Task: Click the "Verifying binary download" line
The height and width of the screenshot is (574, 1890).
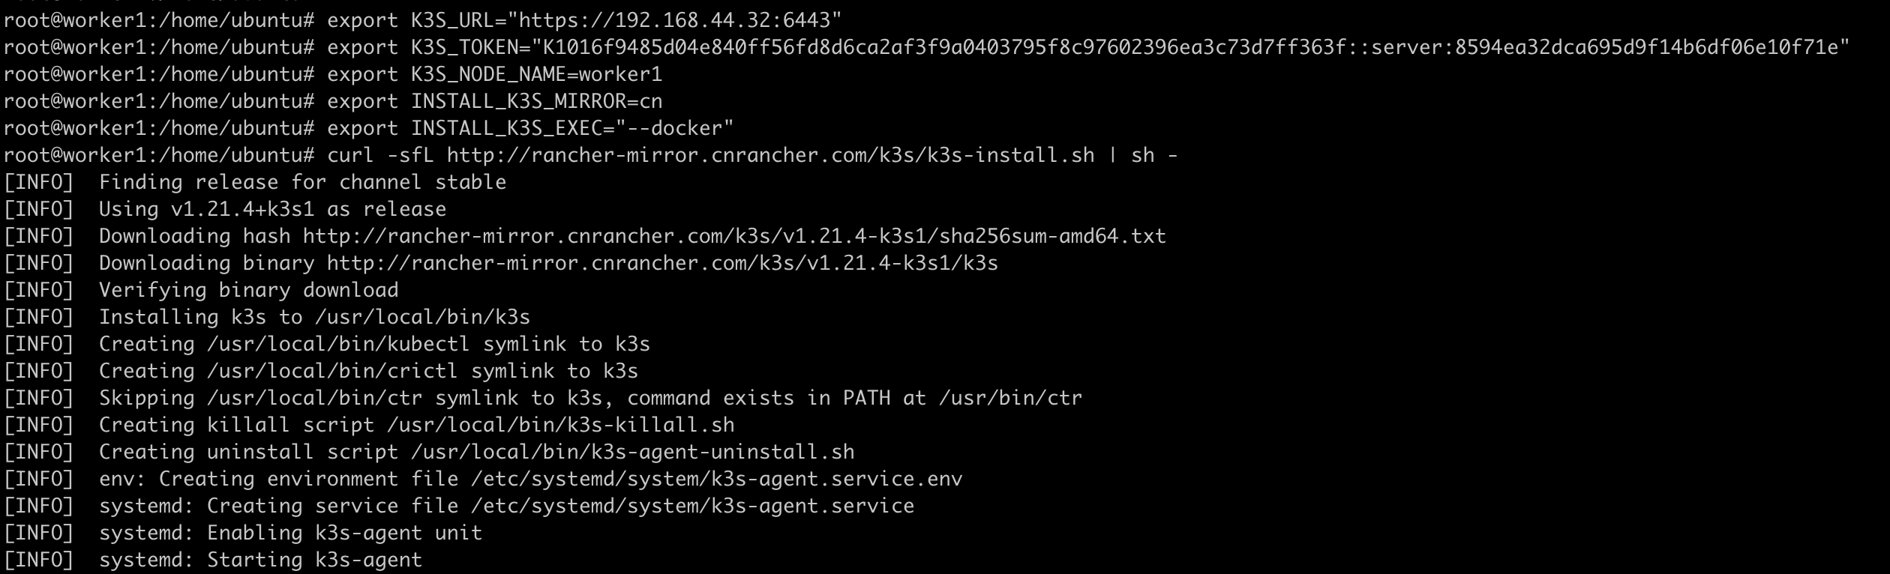Action: point(248,290)
